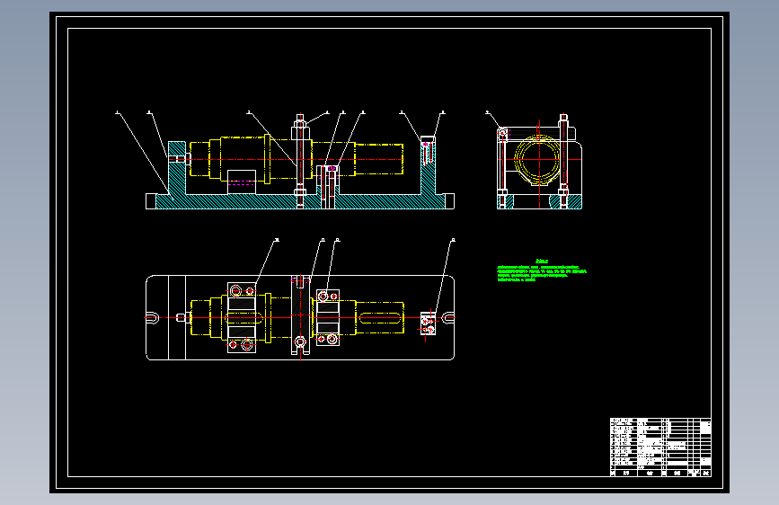Select the magenta dashed line in the V-block of the front view
The width and height of the screenshot is (779, 505).
pyautogui.click(x=241, y=183)
